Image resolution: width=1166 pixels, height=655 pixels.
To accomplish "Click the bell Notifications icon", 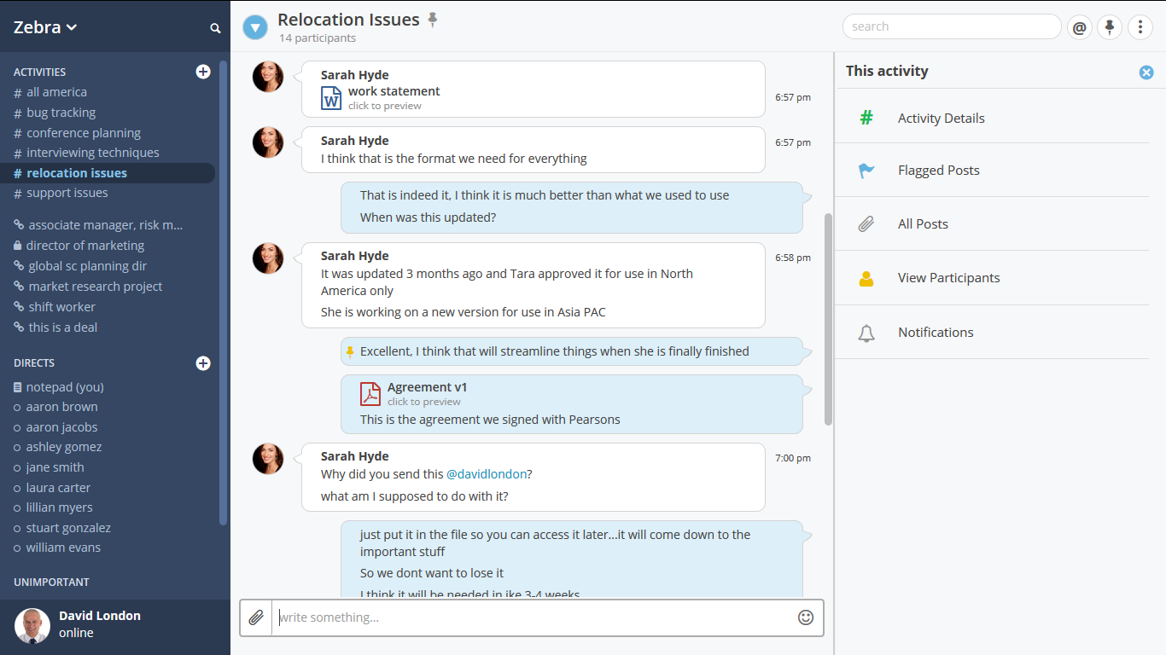I will (866, 333).
